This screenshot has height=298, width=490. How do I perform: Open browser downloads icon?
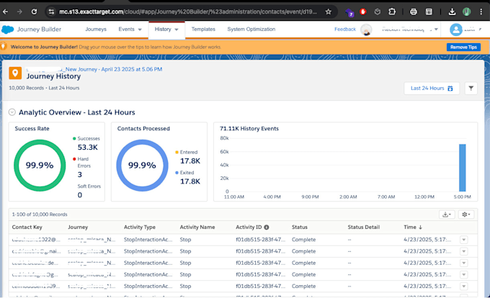(x=452, y=12)
